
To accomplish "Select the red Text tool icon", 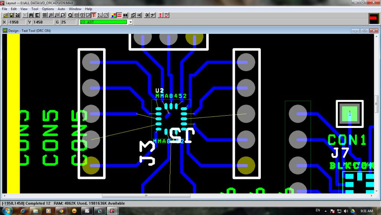I will [94, 15].
